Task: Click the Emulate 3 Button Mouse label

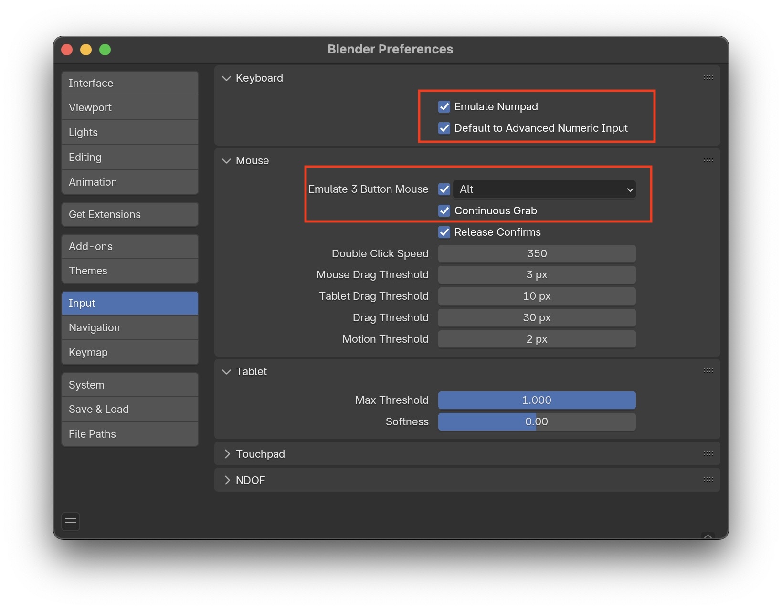Action: 368,189
